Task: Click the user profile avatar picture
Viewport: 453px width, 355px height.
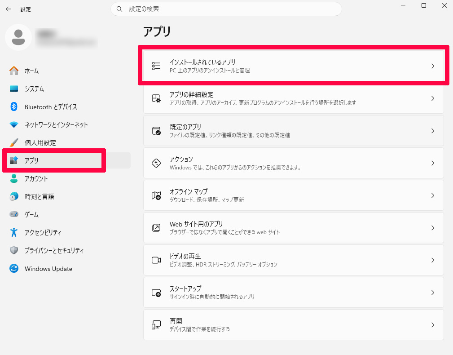Action: (x=18, y=37)
